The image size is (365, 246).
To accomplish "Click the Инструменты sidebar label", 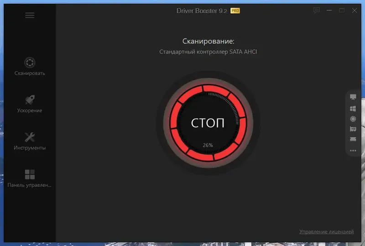I will [30, 148].
